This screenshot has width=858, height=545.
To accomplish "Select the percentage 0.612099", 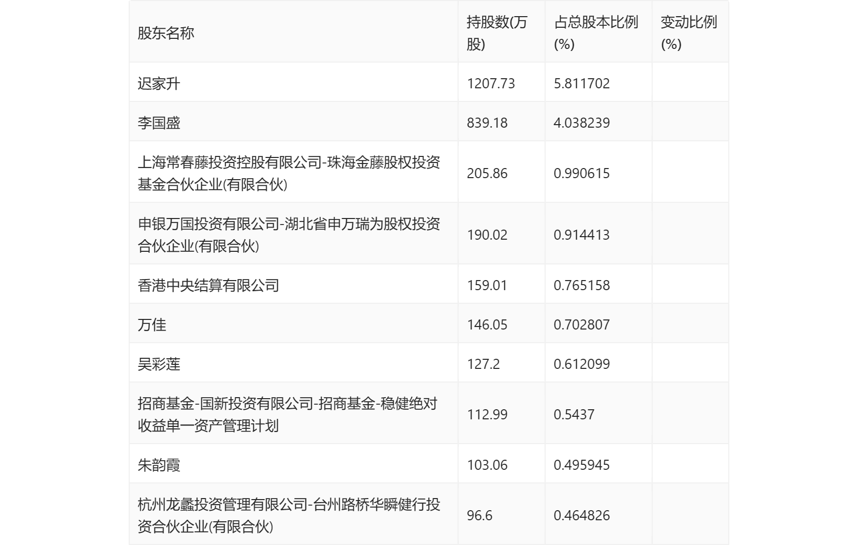I will (582, 364).
